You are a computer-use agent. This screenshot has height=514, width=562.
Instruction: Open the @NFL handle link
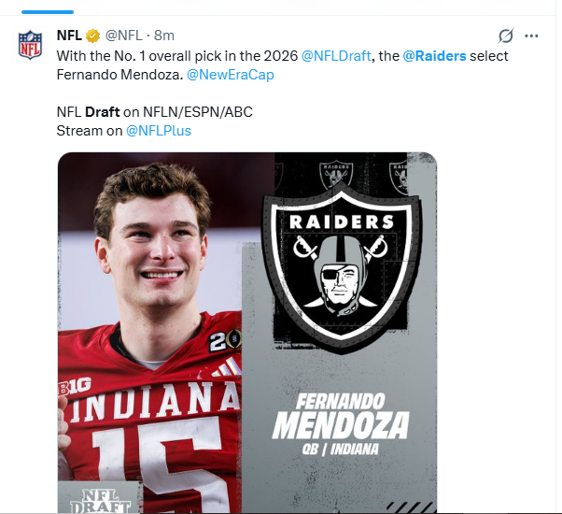(124, 36)
